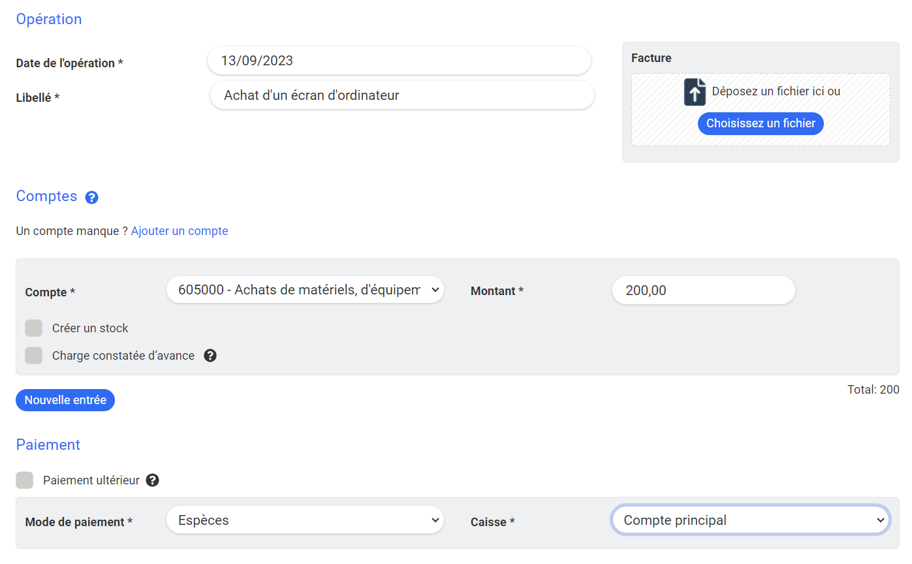The width and height of the screenshot is (912, 564).
Task: Click the Un compte manque ? text
Action: pos(72,231)
